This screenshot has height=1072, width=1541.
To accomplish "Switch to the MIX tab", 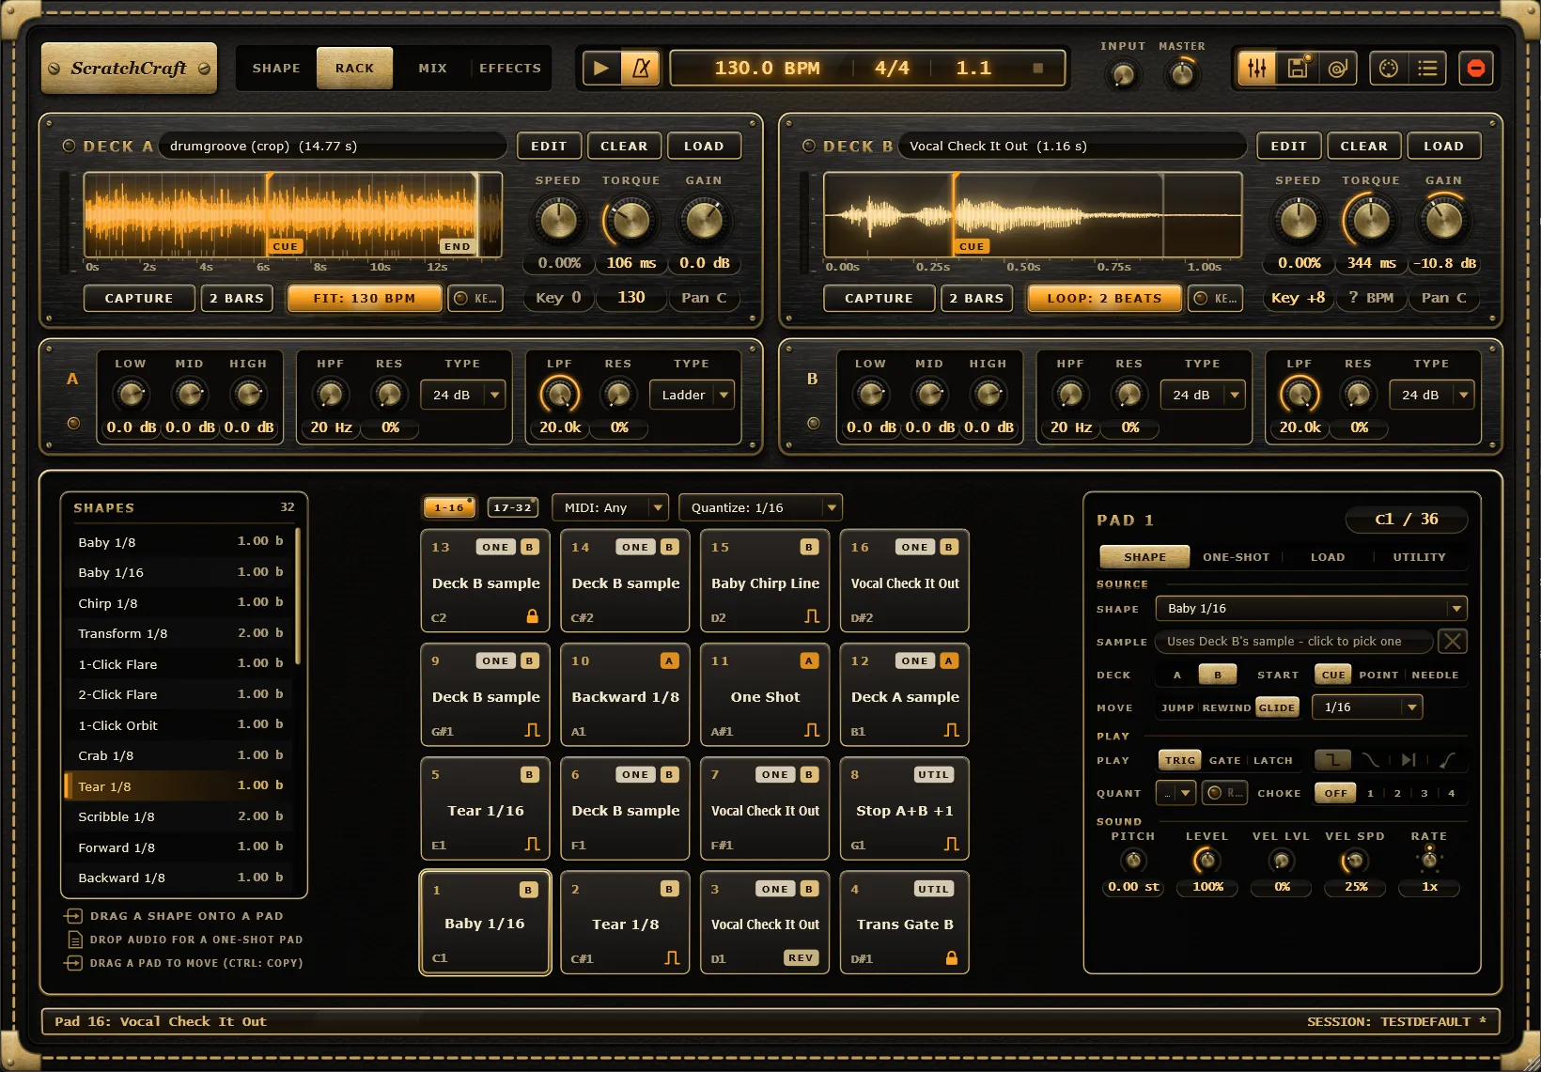I will pos(432,68).
